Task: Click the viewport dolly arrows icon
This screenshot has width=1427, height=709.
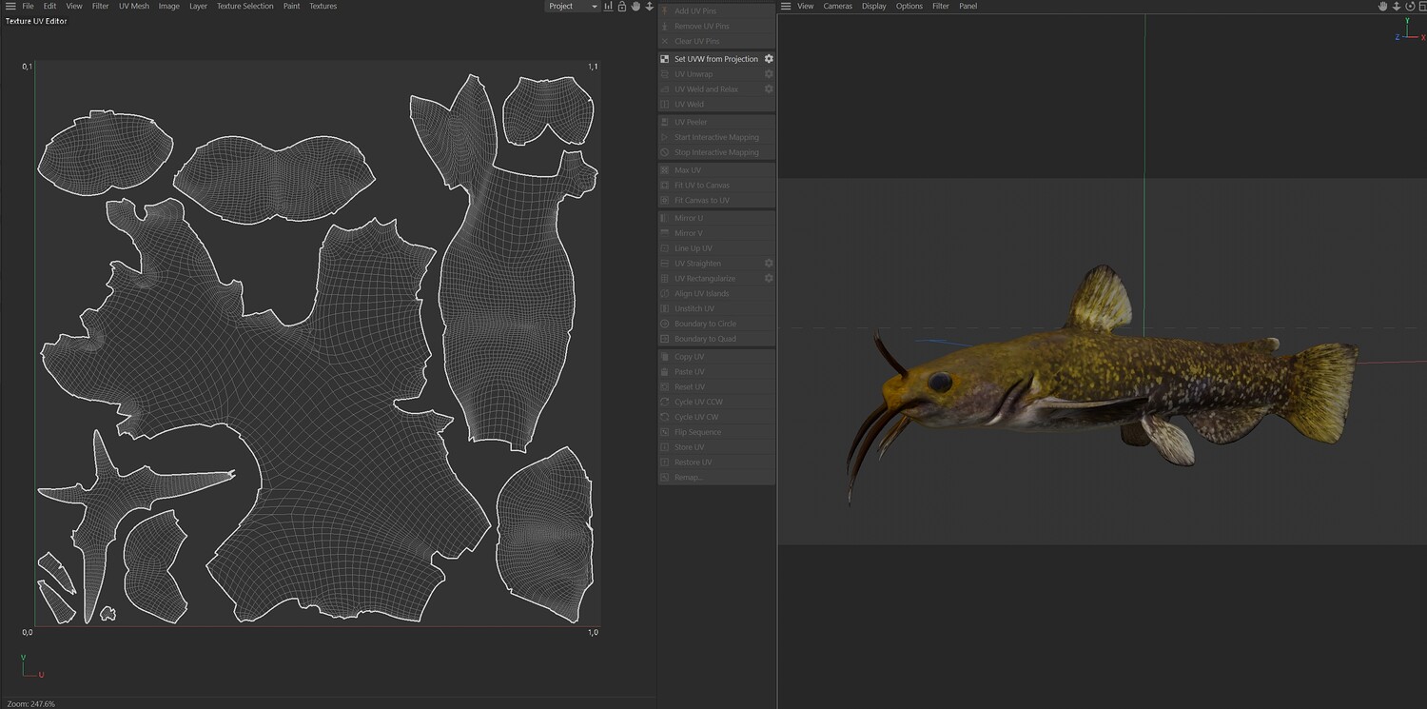Action: [1396, 7]
